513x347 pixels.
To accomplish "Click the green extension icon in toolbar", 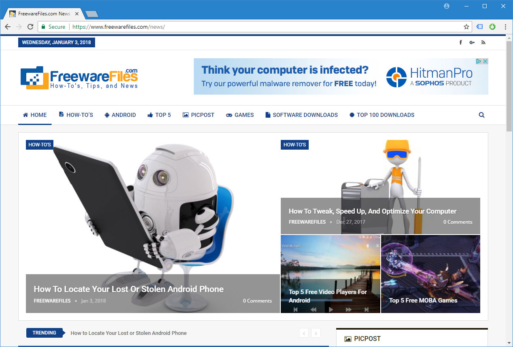I will point(492,27).
